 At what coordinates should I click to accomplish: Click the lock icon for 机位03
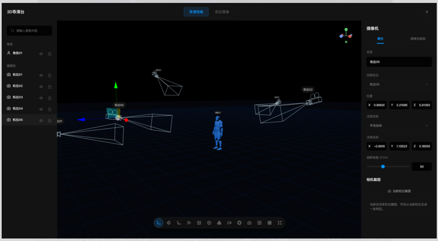(x=50, y=98)
